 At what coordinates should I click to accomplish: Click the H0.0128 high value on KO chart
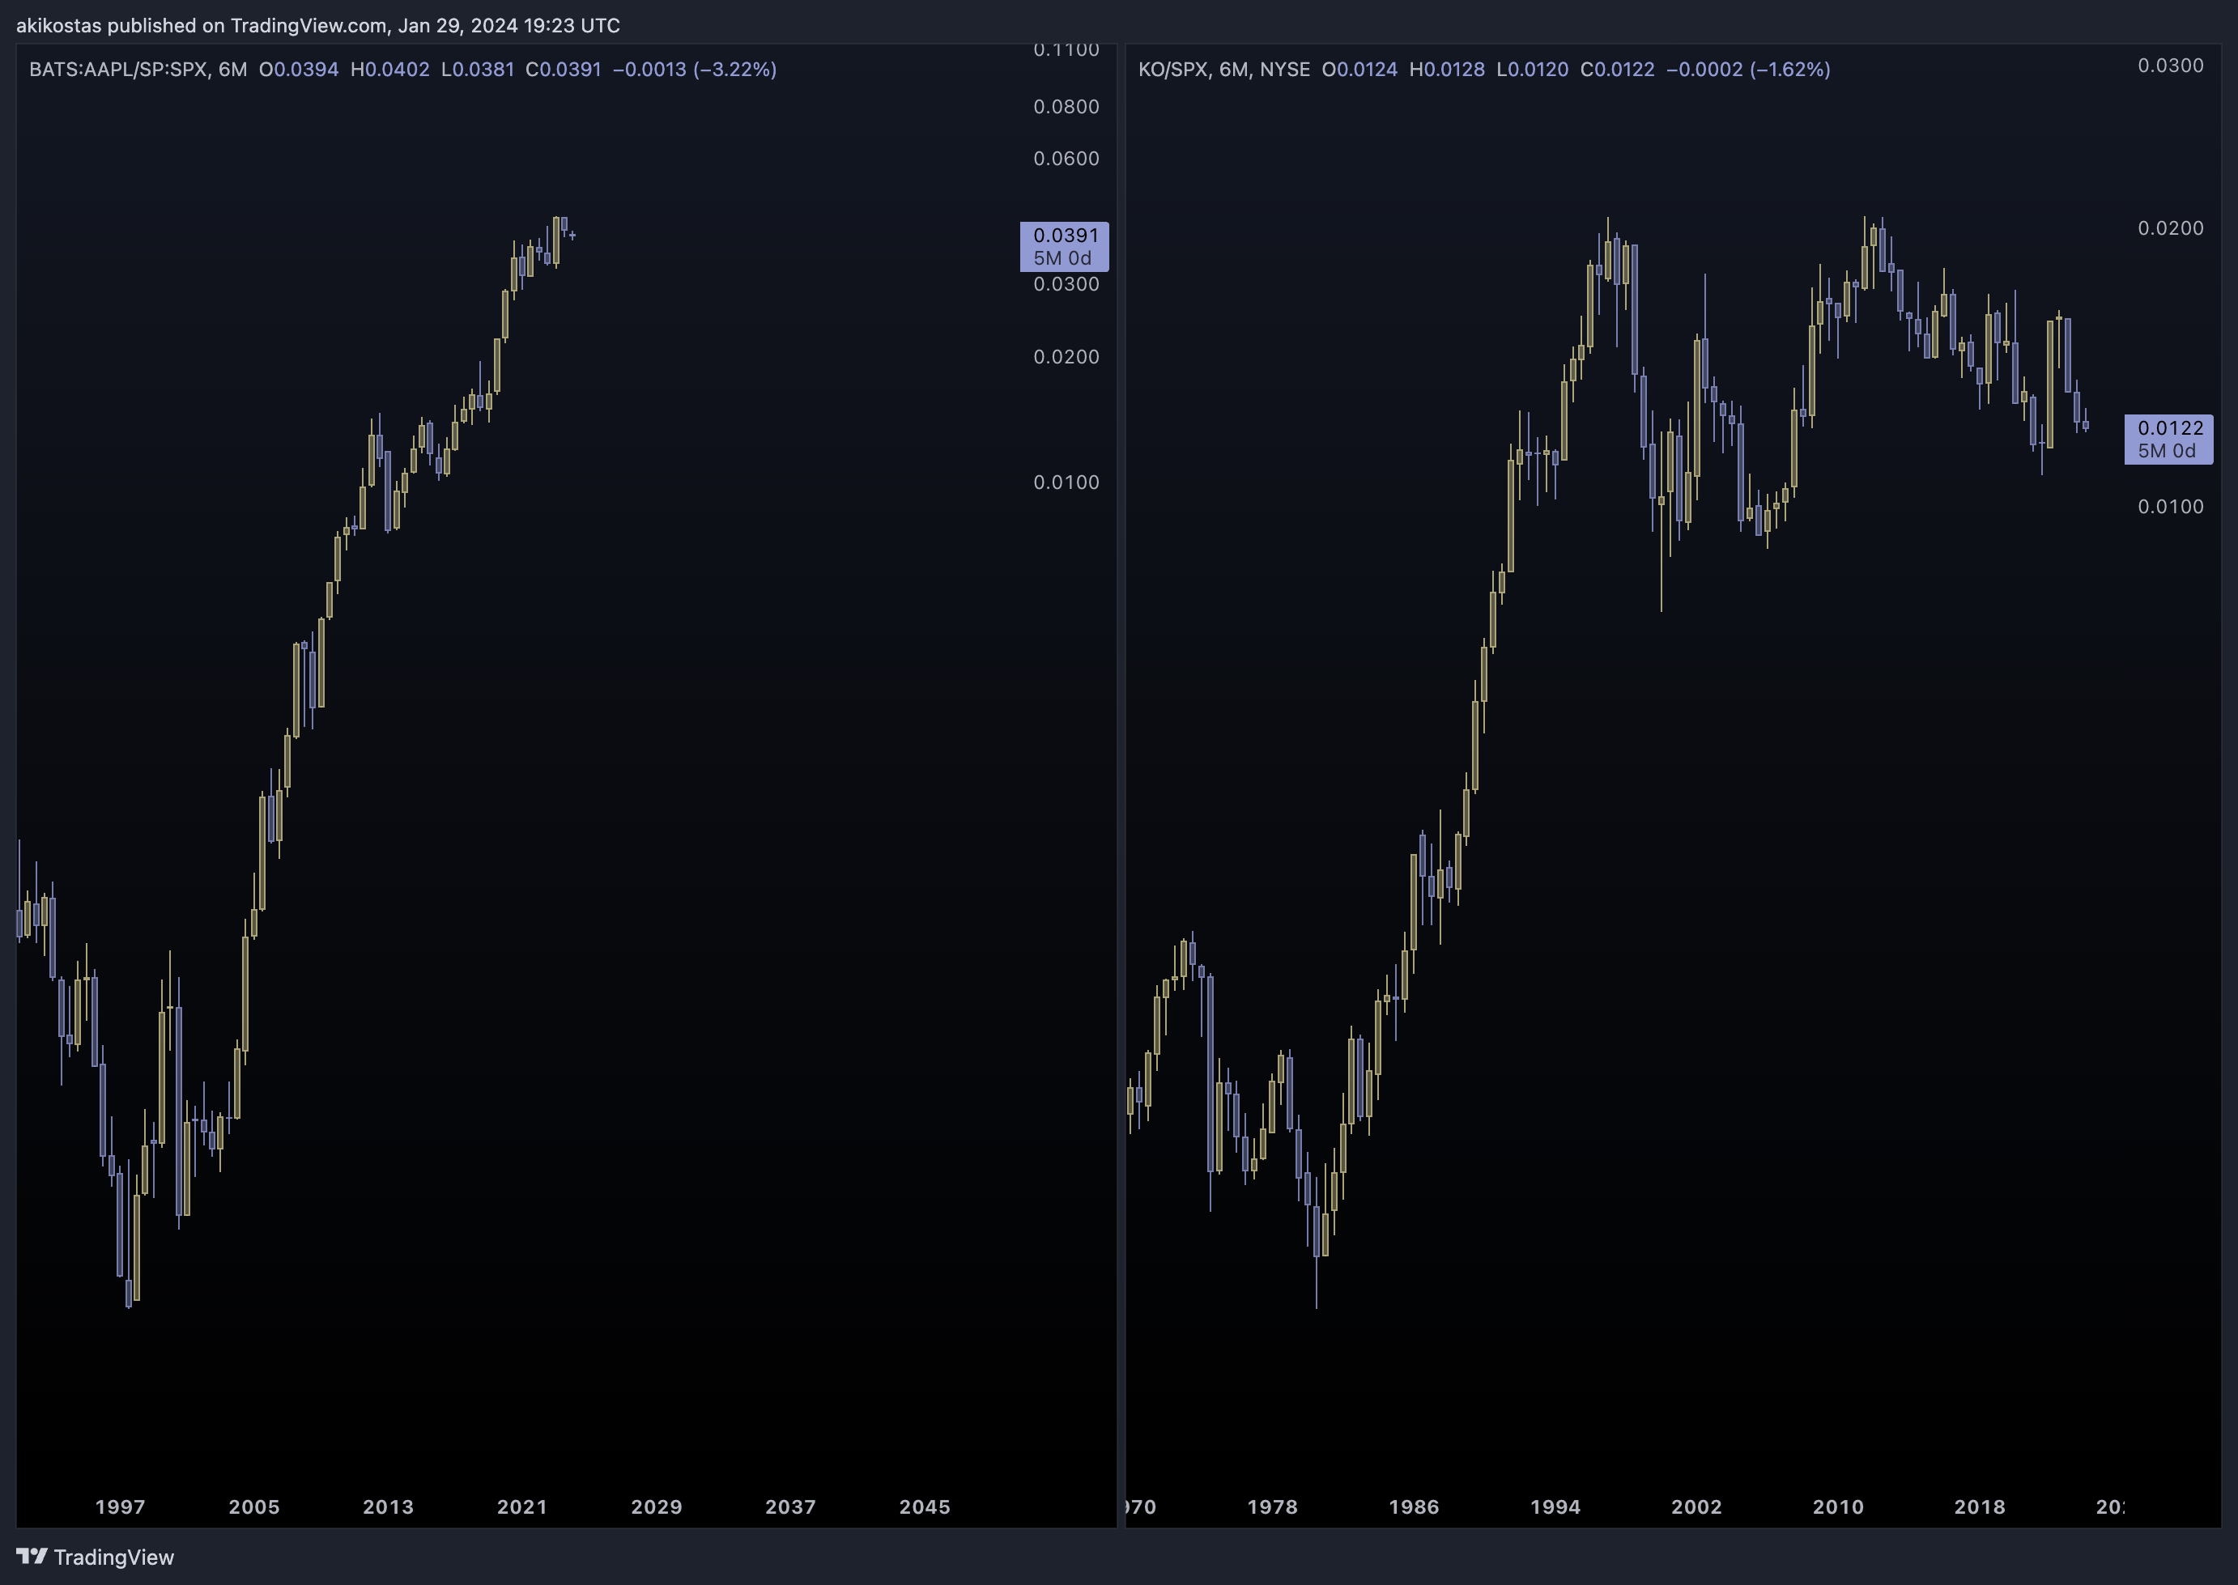coord(1446,70)
